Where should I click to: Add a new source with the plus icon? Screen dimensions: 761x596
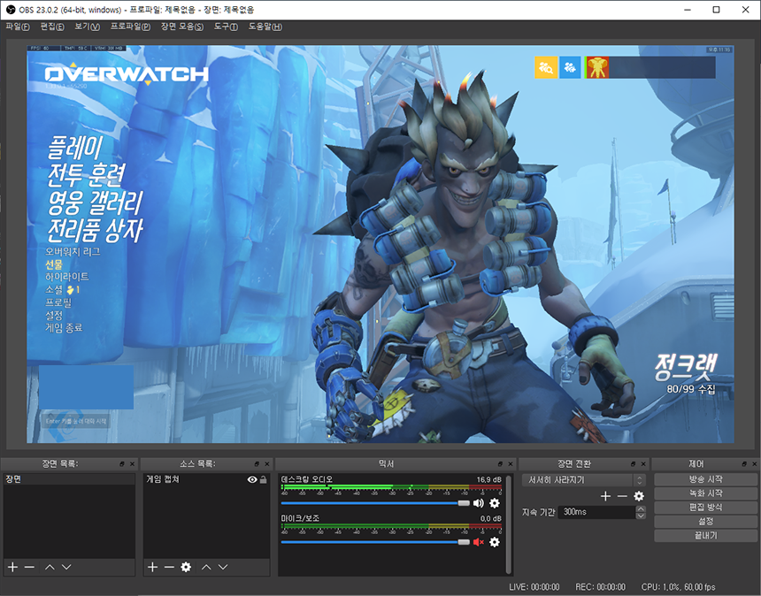click(152, 567)
